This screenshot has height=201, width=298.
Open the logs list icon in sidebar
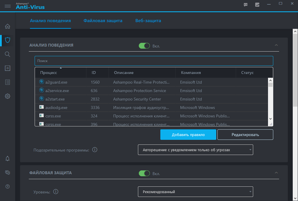coord(8,82)
